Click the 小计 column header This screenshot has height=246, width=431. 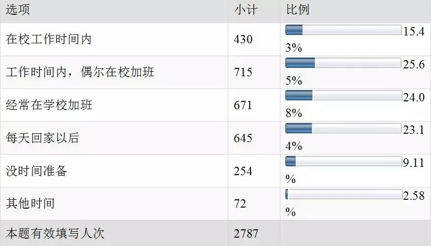246,10
